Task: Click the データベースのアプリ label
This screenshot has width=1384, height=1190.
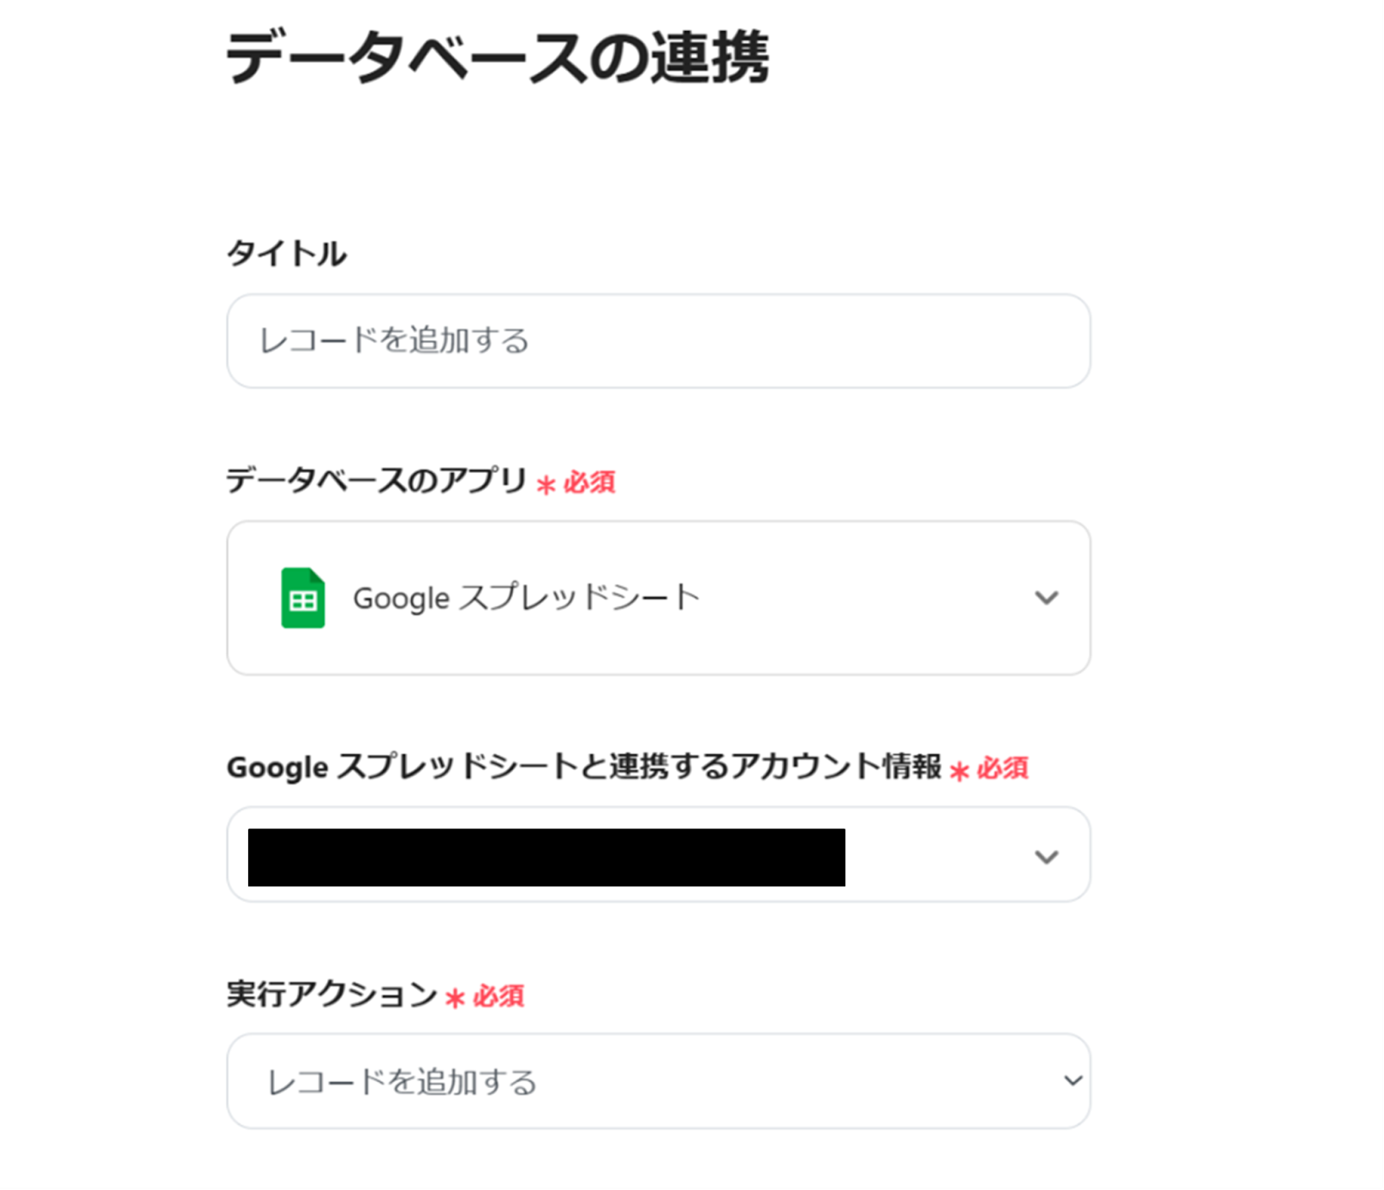Action: tap(376, 480)
